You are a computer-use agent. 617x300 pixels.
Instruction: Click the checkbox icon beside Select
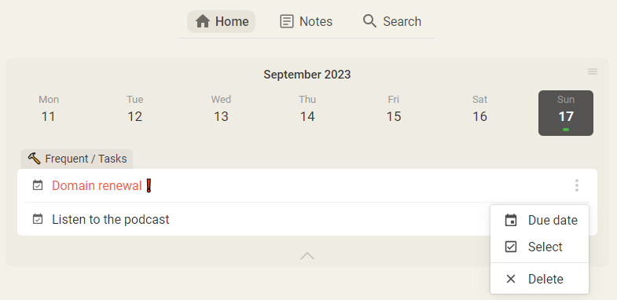click(511, 247)
